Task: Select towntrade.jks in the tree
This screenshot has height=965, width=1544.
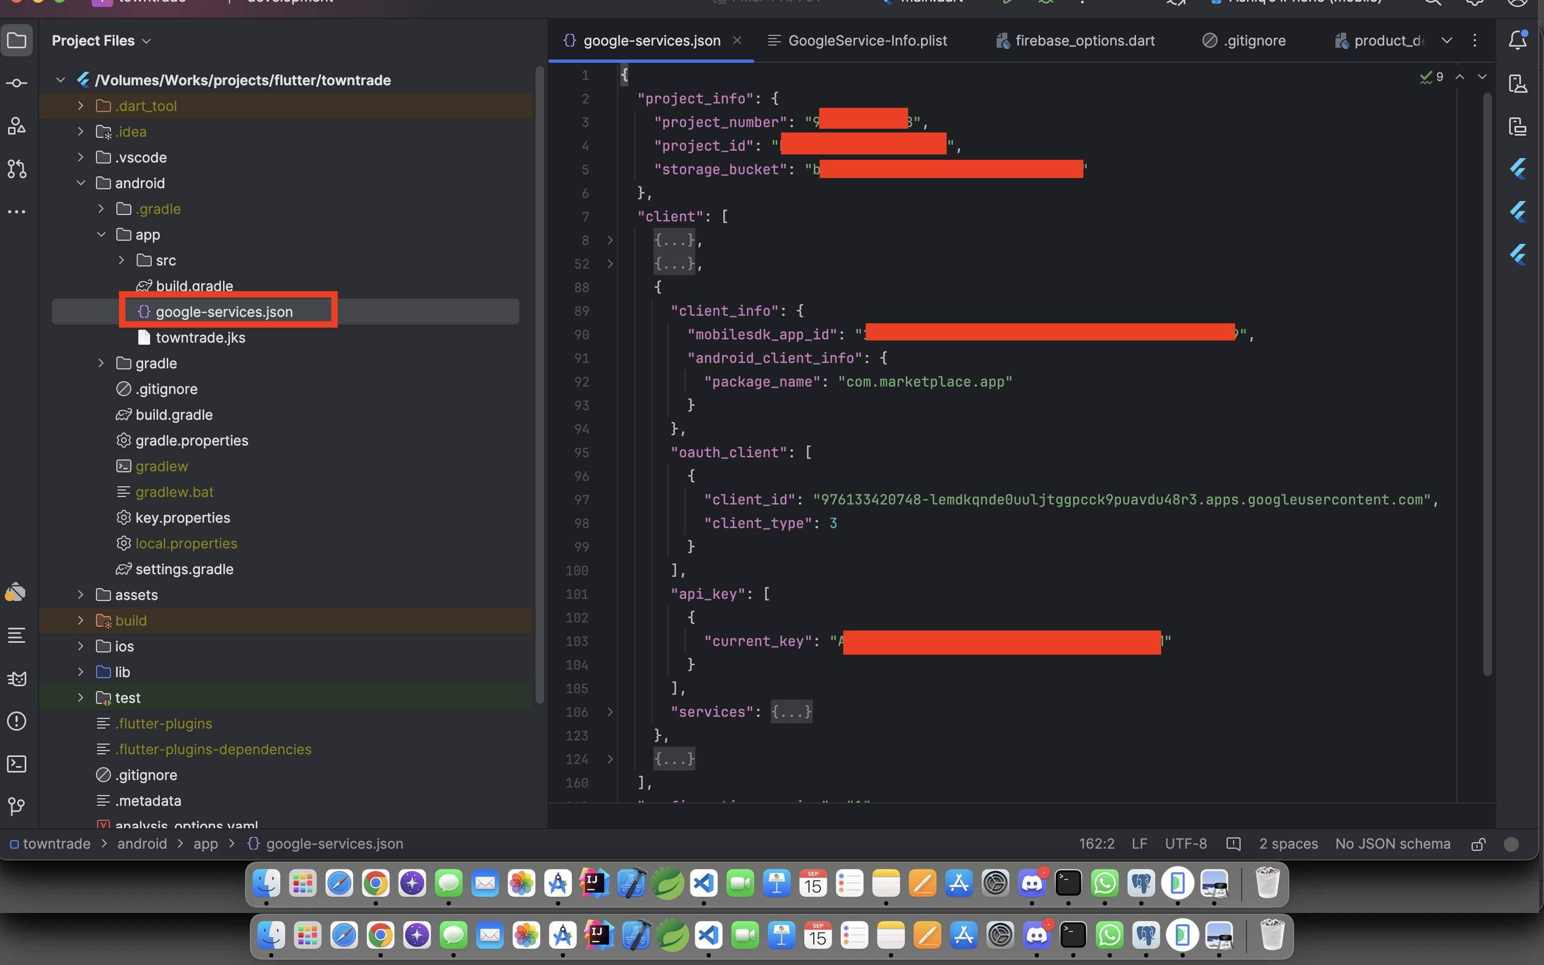Action: [201, 338]
